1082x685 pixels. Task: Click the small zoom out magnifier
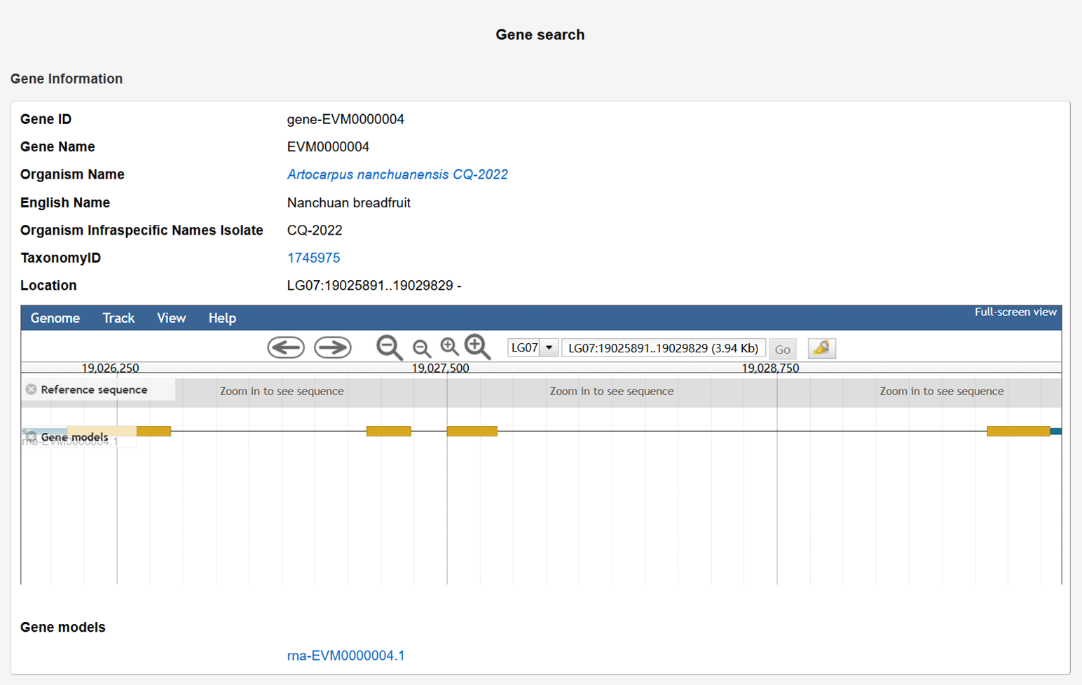click(421, 348)
